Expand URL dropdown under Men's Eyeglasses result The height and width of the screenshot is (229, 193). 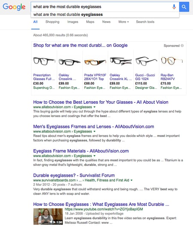(x=94, y=132)
